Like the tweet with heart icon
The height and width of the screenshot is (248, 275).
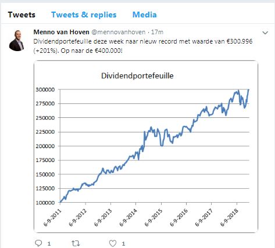[x=113, y=243]
